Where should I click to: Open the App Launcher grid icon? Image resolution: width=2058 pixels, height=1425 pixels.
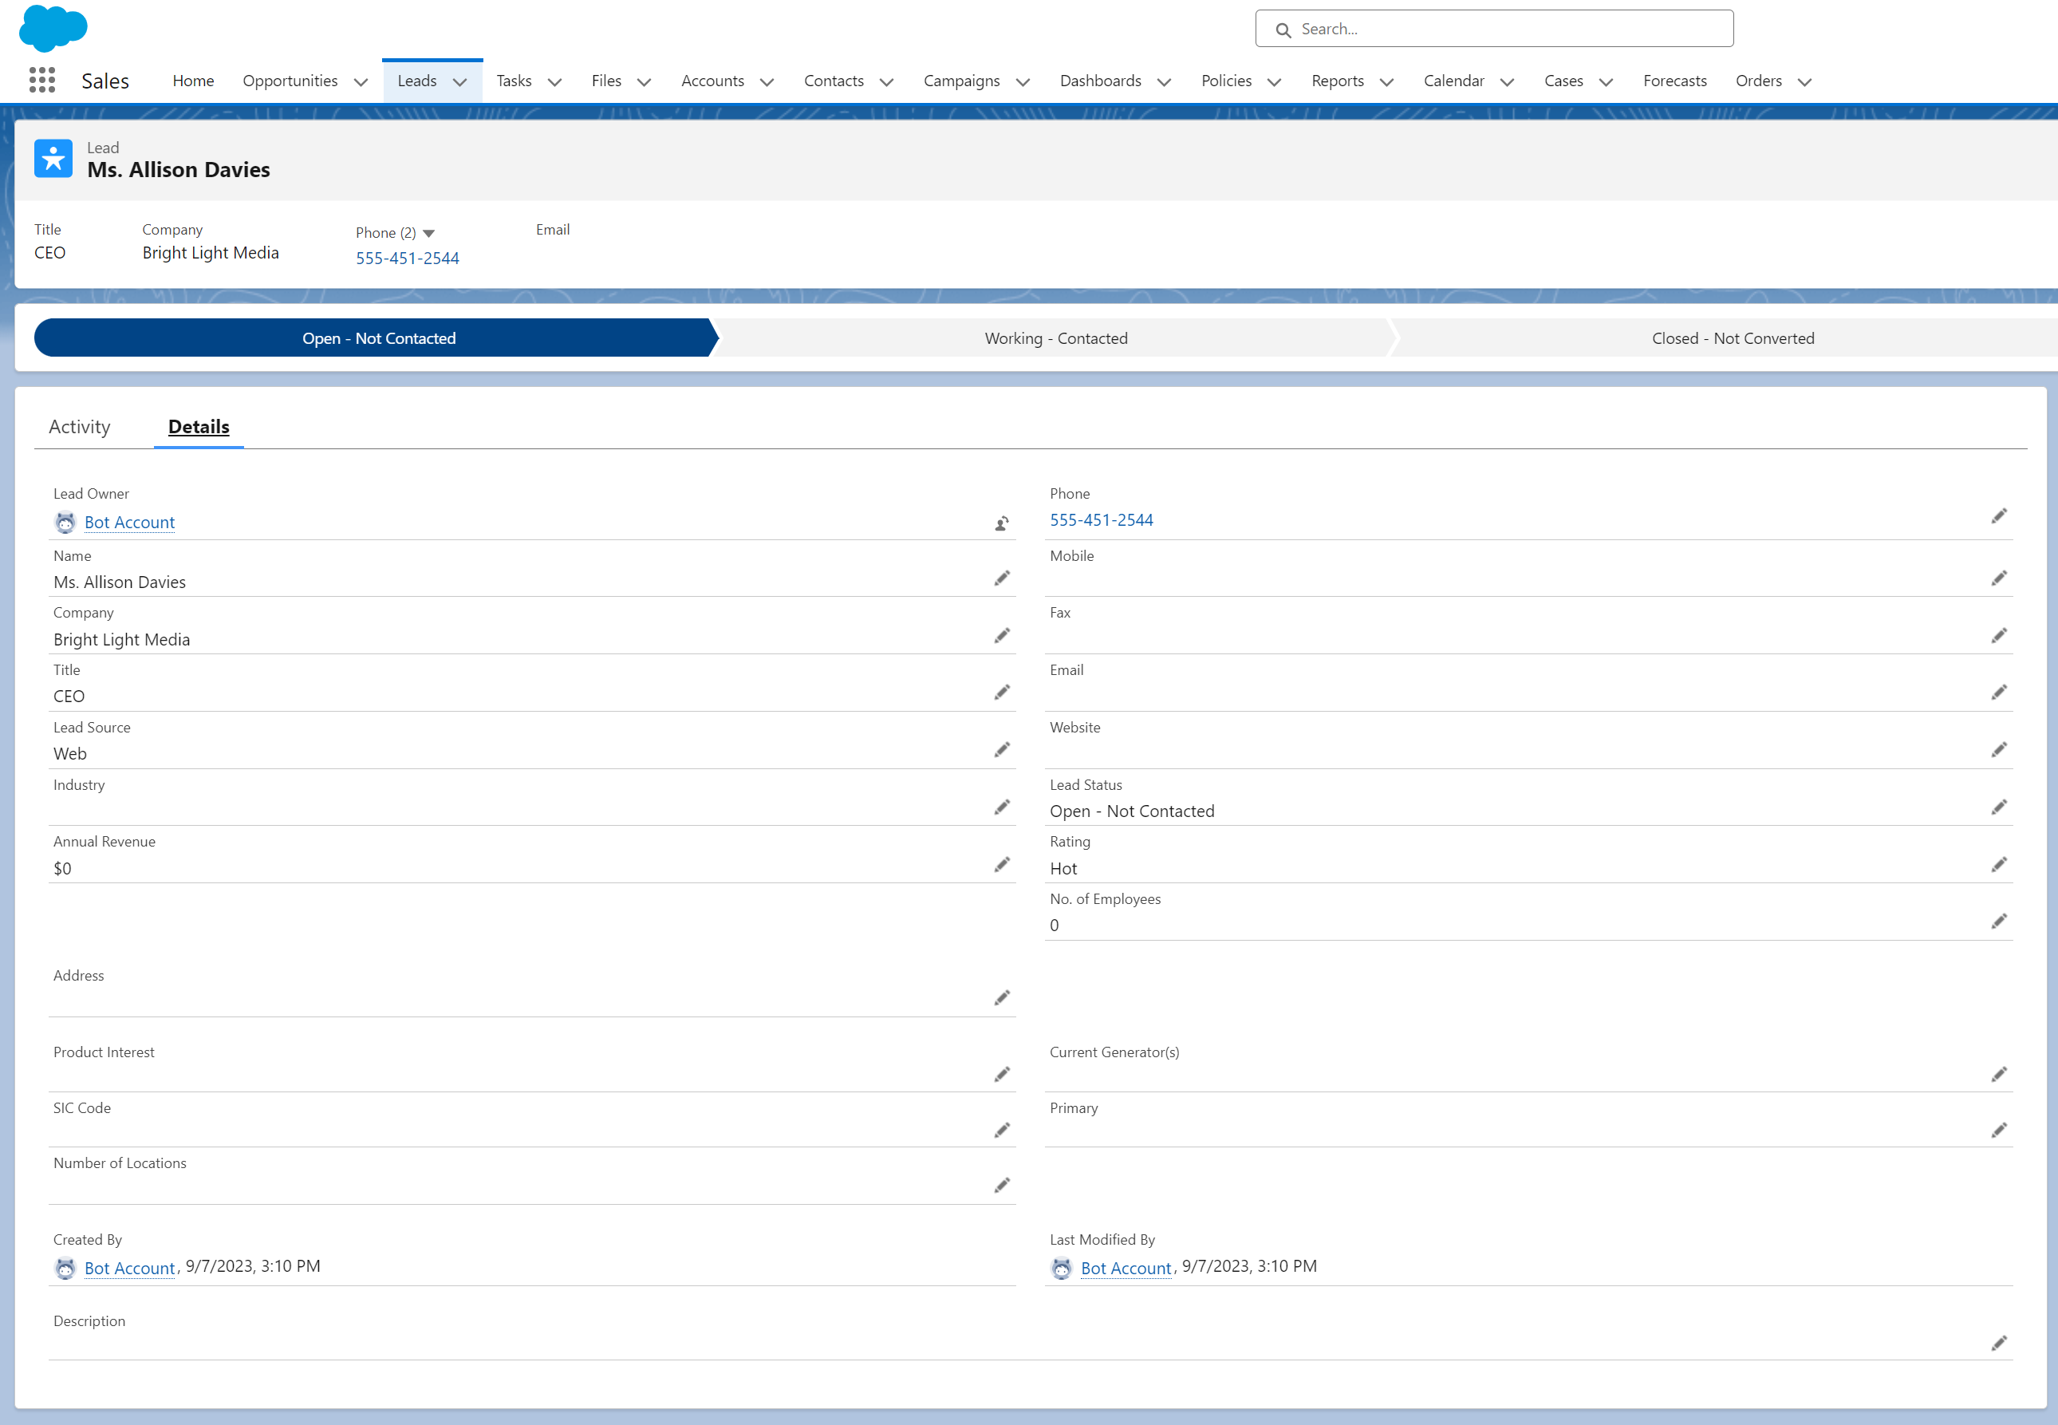[x=42, y=81]
